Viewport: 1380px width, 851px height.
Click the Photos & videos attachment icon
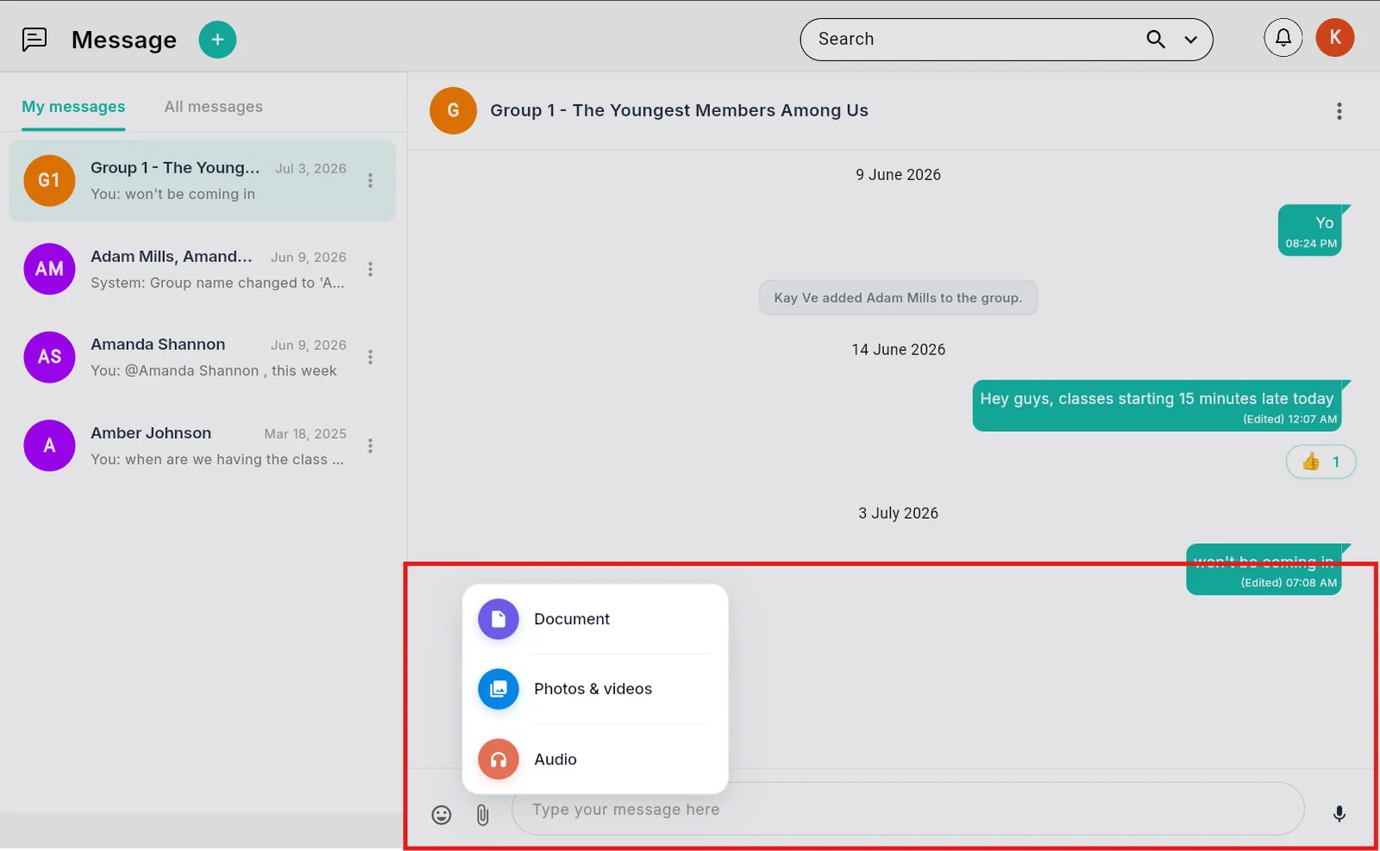coord(499,689)
